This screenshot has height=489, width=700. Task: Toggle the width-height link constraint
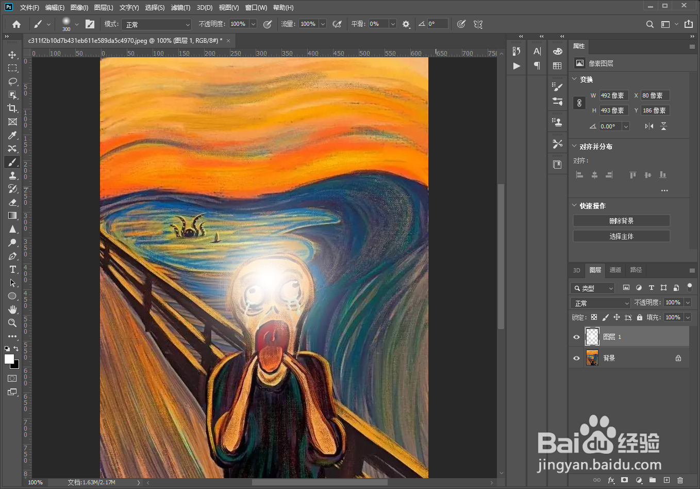point(579,103)
